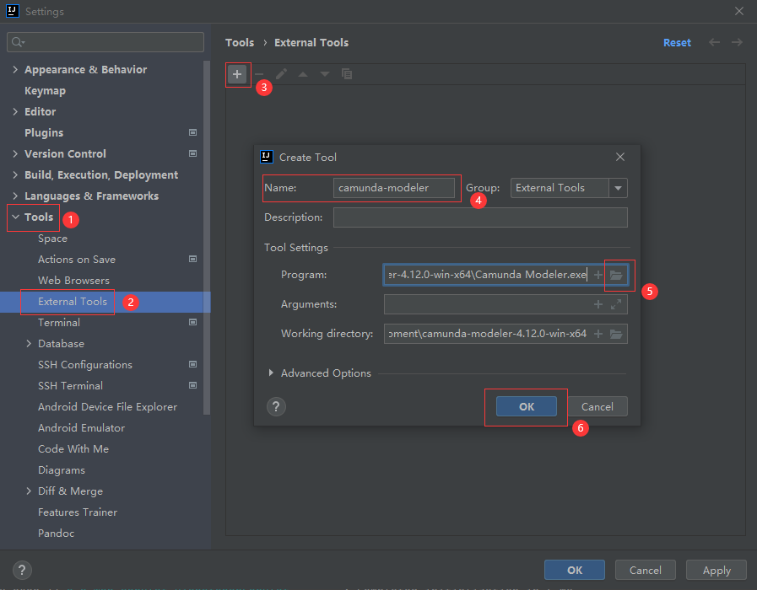757x590 pixels.
Task: Expand the Diff & Merge subsection
Action: click(29, 491)
